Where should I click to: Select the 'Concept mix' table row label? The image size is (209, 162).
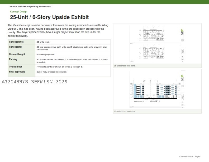(x=16, y=47)
